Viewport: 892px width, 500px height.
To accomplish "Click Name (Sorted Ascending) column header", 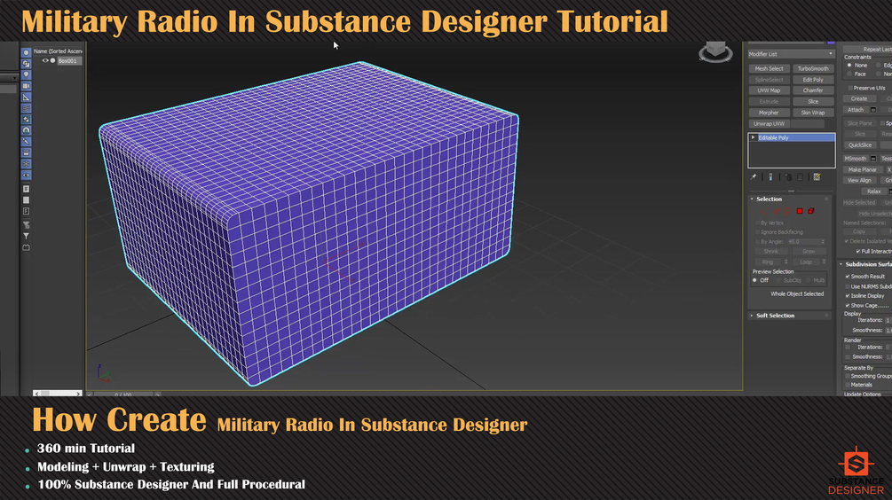I will point(58,51).
